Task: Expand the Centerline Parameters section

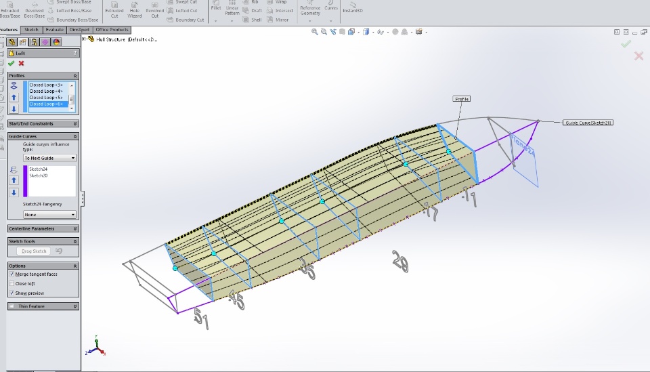Action: (75, 228)
